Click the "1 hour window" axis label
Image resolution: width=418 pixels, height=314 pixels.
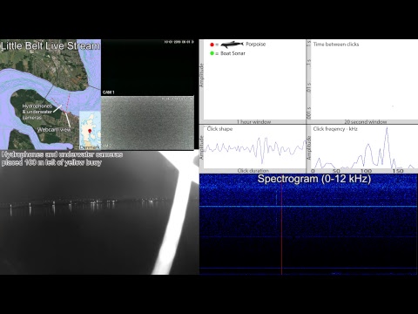(253, 122)
